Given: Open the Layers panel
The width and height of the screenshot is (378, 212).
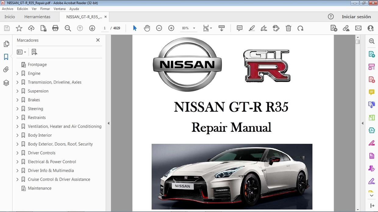Looking at the screenshot, I should tap(6, 83).
